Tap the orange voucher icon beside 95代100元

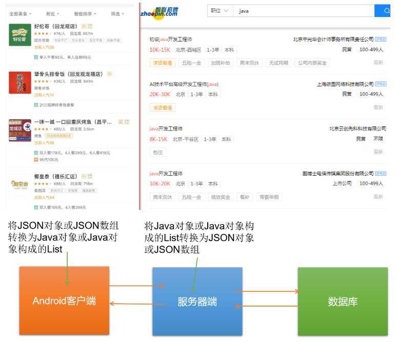point(36,160)
